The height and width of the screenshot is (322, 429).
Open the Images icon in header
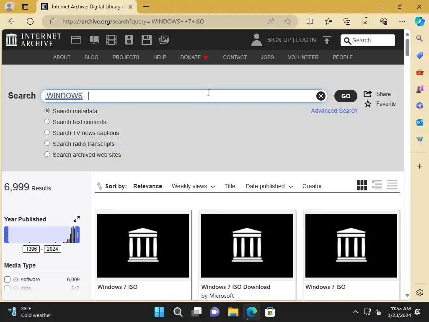(x=164, y=40)
